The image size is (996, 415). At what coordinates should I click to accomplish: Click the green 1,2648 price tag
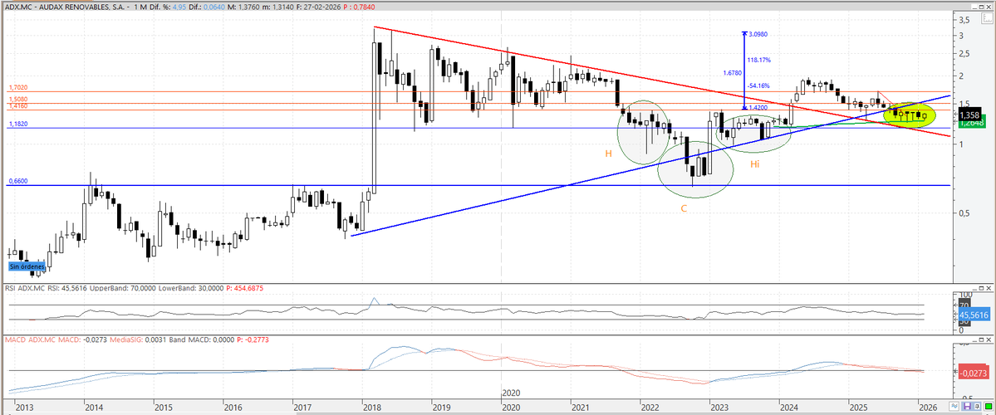[972, 123]
